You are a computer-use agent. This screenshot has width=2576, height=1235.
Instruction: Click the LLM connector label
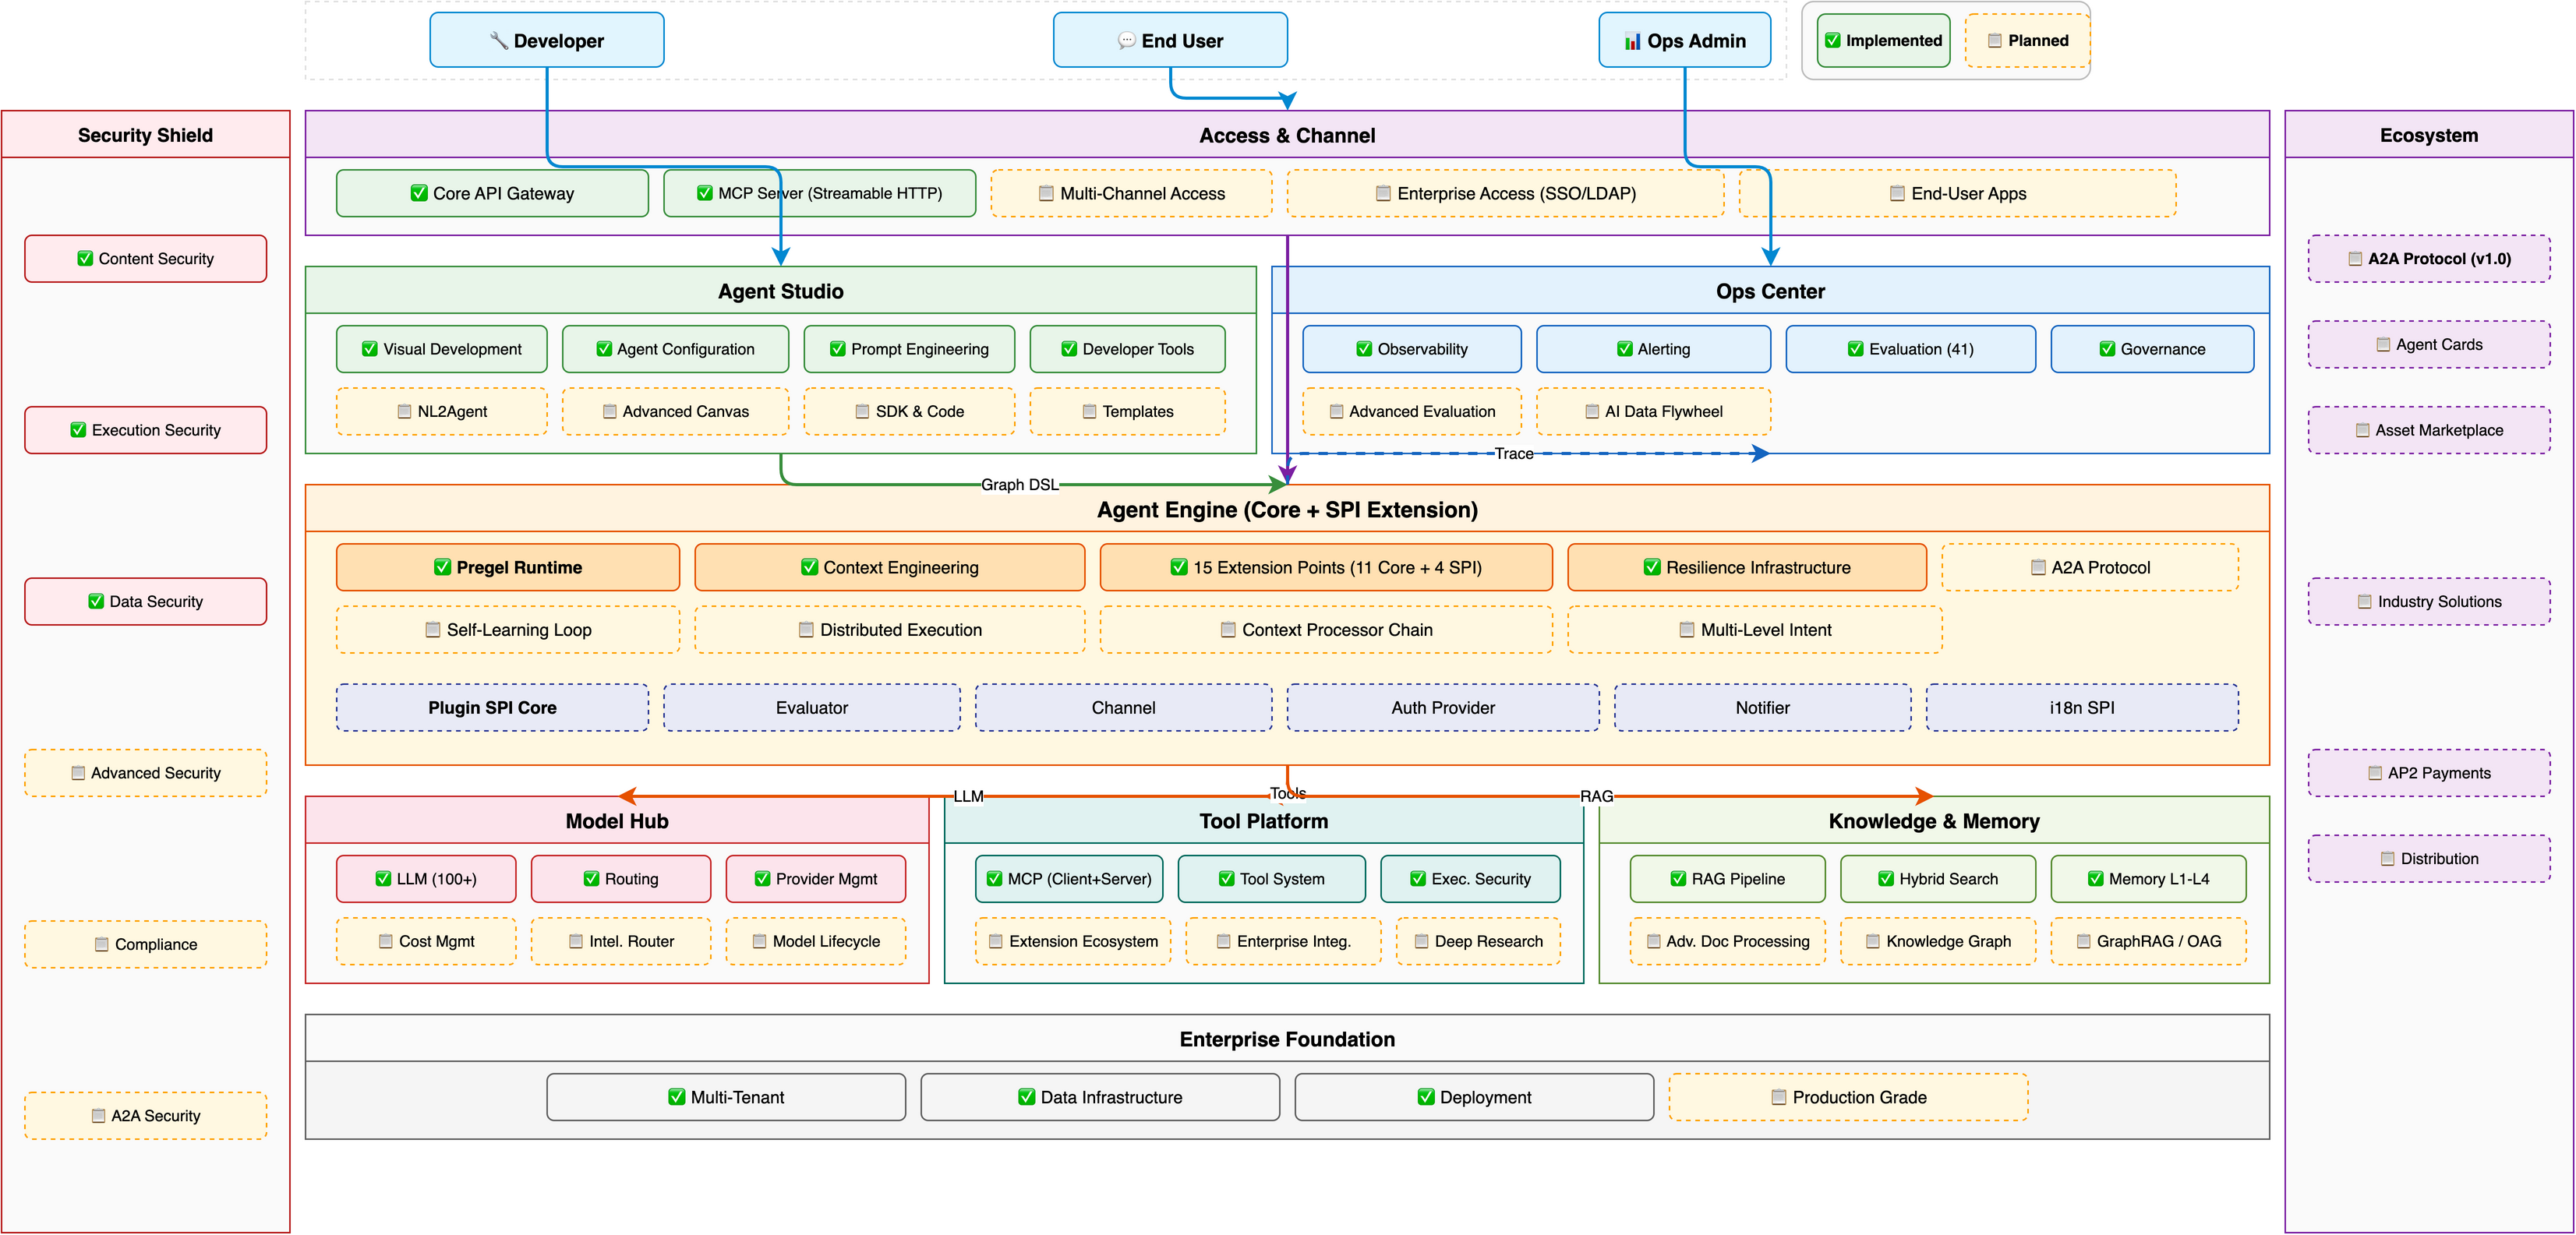tap(968, 796)
